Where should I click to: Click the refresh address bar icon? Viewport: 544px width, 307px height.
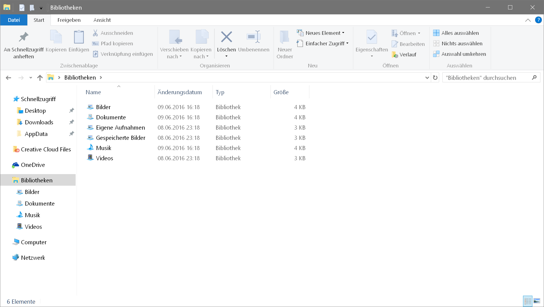tap(435, 78)
